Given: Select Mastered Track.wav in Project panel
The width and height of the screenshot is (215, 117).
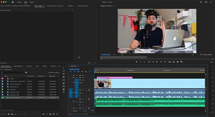Looking at the screenshot, I should point(30,98).
